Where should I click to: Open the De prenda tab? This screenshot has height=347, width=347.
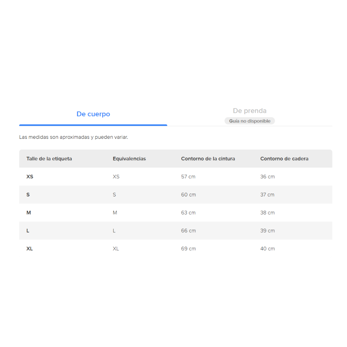[x=249, y=111]
